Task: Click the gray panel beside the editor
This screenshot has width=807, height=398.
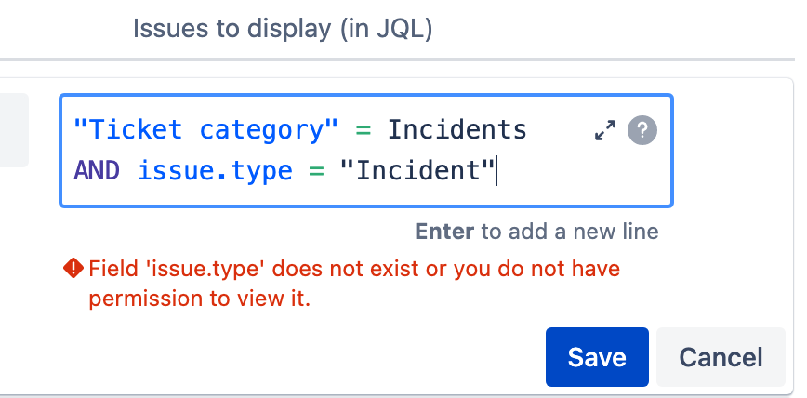Action: click(14, 130)
